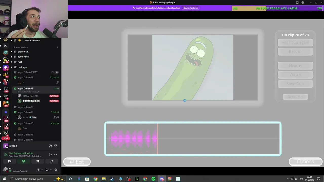Open the server folder icon
This screenshot has width=324, height=182.
coord(6,112)
